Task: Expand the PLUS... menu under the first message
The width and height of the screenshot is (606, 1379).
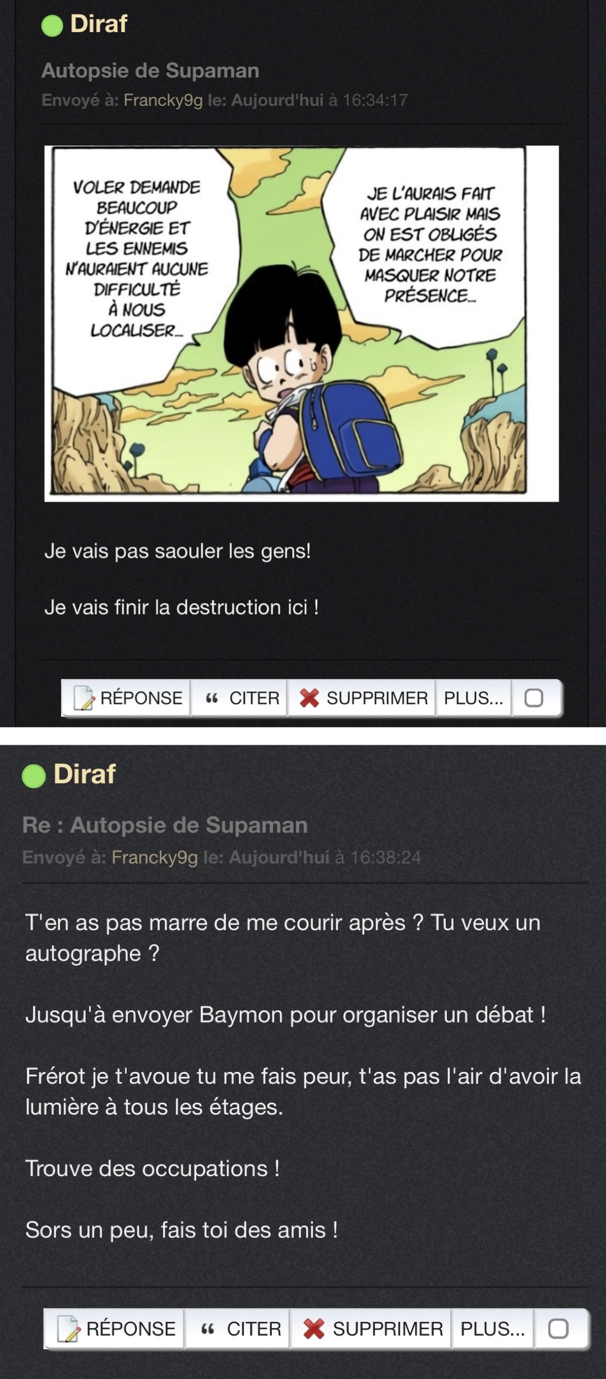Action: (474, 698)
